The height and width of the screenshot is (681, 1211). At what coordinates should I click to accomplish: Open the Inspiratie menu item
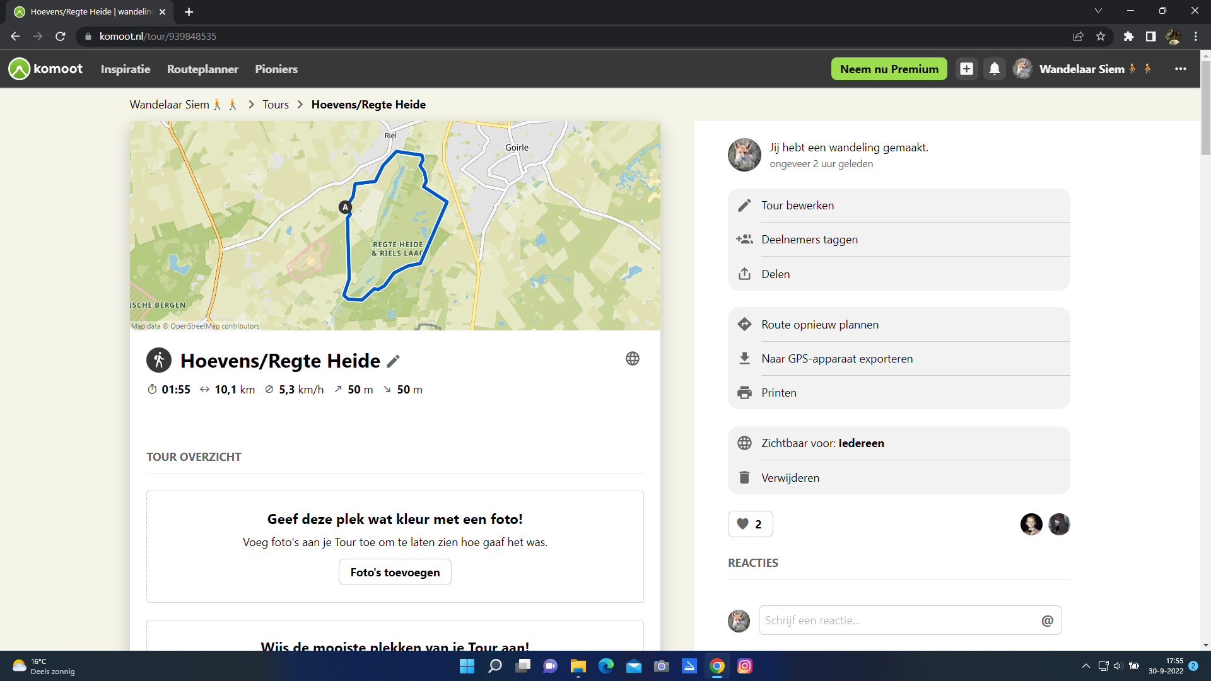[126, 69]
